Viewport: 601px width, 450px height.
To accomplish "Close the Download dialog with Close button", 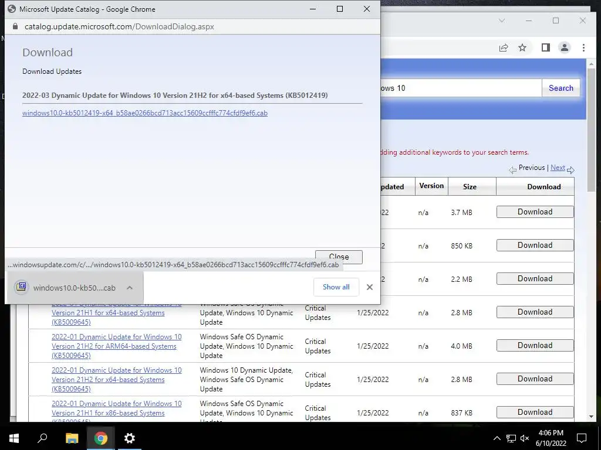I will (x=339, y=257).
